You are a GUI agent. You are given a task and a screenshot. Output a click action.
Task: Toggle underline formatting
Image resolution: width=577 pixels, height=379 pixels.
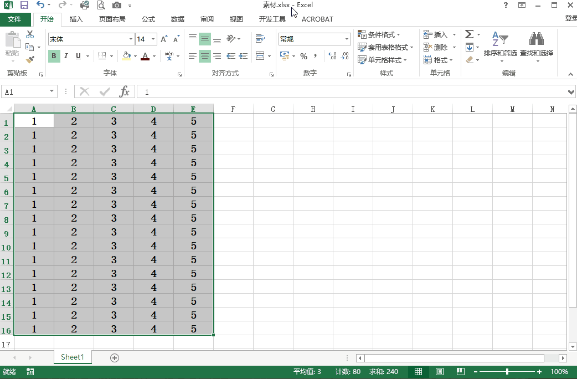[78, 56]
